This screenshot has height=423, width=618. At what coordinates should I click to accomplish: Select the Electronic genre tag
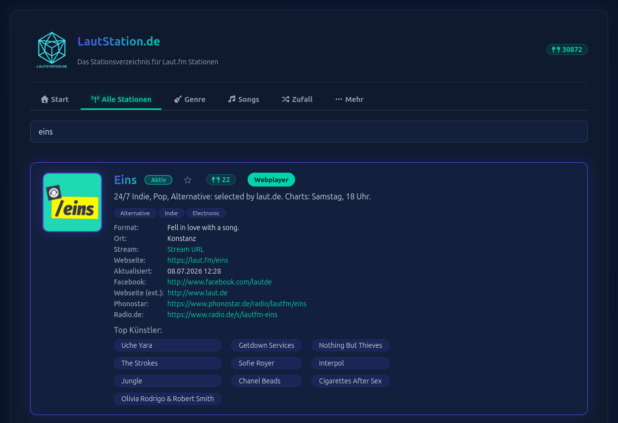coord(206,213)
